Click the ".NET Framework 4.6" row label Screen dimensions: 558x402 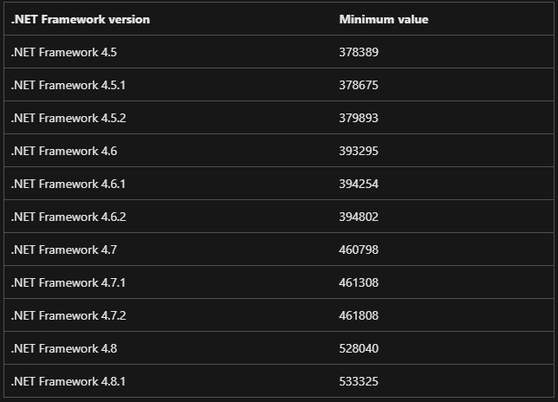tap(64, 151)
